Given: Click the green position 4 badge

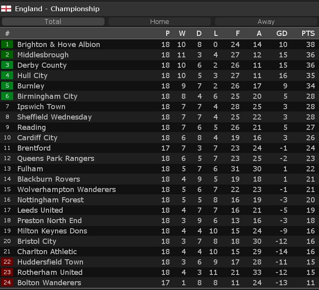Looking at the screenshot, I should [7, 75].
